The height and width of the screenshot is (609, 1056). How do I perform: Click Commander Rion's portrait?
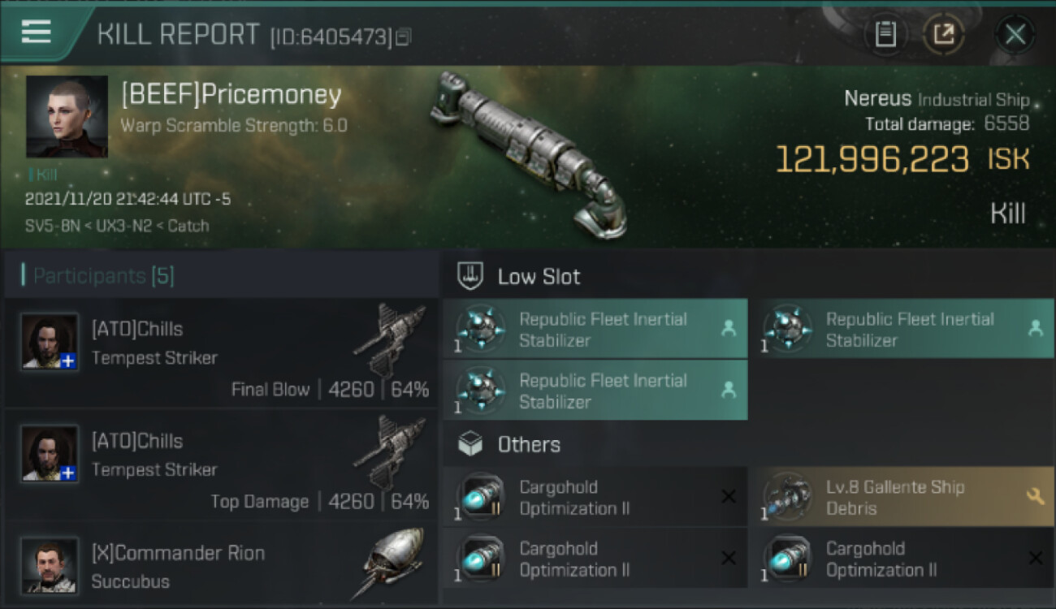pyautogui.click(x=50, y=564)
